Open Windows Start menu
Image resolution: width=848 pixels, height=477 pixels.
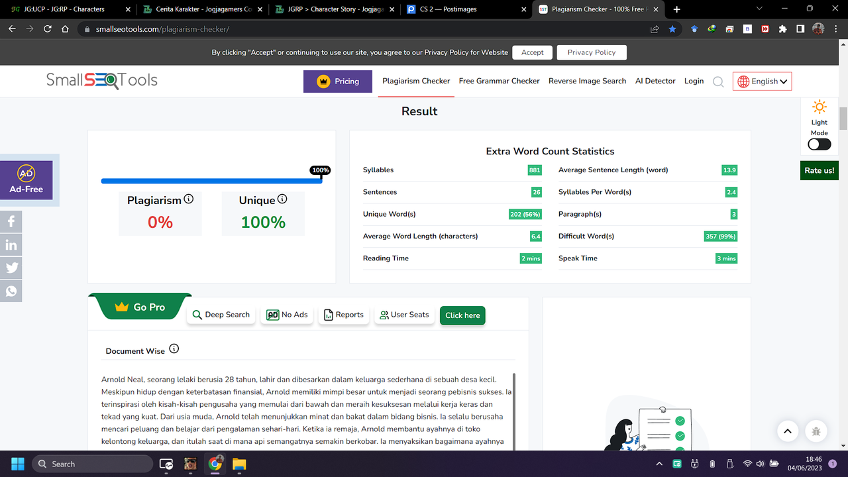pyautogui.click(x=17, y=464)
